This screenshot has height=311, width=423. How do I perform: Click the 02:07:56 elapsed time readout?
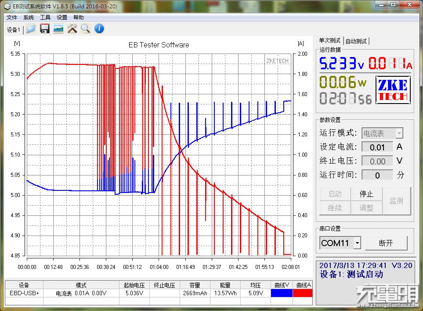346,98
